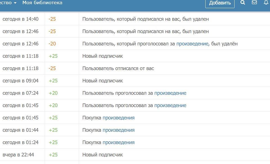The width and height of the screenshot is (270, 164).
Task: Click Пользователь отписался от вас entry
Action: 118,68
